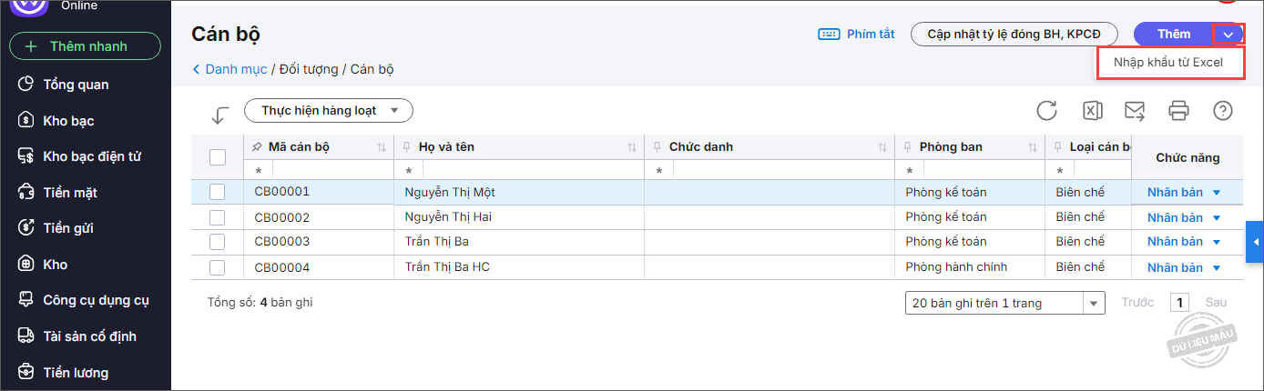Check the row for Trần Thị Ba HC

217,267
